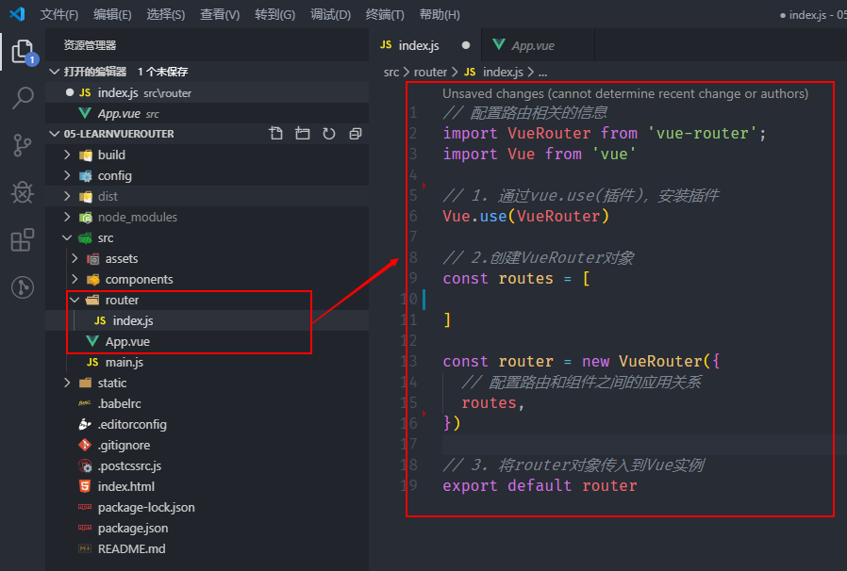Click the node_modules folder icon
This screenshot has width=847, height=571.
85,217
